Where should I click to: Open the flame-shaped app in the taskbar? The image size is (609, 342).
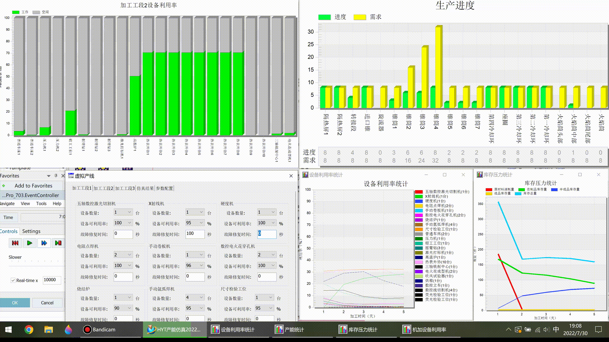coord(68,330)
